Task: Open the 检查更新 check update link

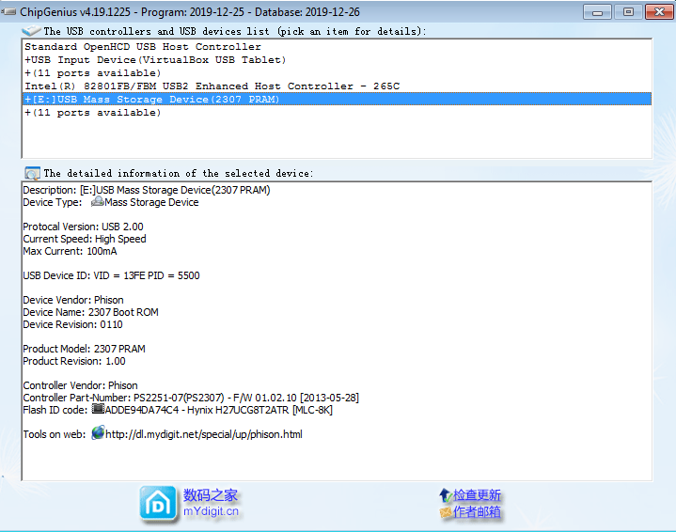Action: click(x=477, y=495)
